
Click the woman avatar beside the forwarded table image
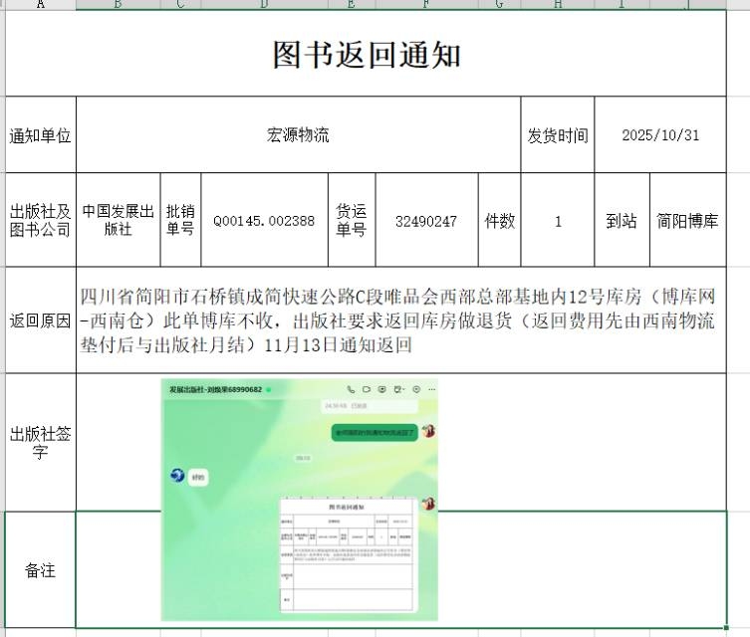(429, 505)
